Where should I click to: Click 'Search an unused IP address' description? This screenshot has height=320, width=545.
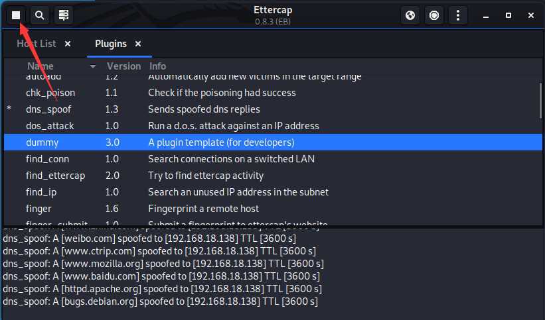click(x=238, y=192)
